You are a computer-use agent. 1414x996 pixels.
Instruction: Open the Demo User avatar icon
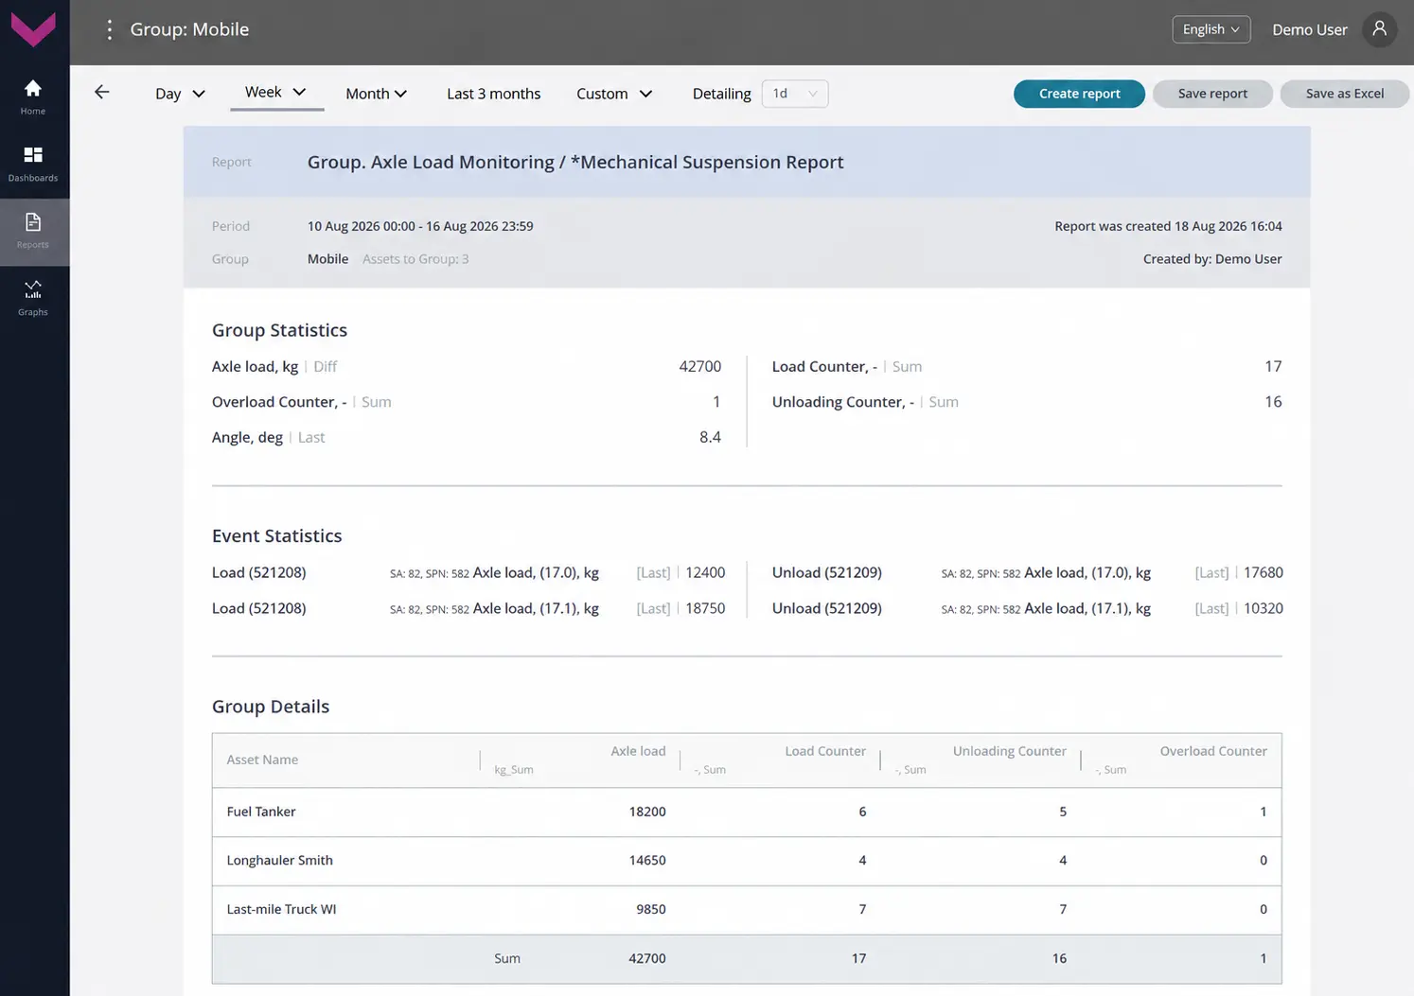[1380, 29]
